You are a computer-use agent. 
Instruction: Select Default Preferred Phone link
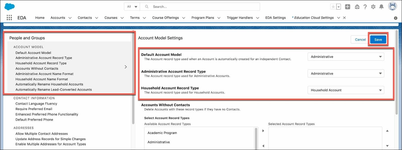[34, 120]
